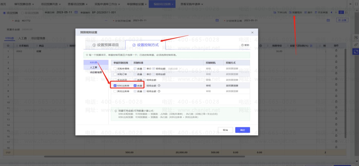
Task: Select 材料费 in dialog left list
Action: tap(96, 63)
